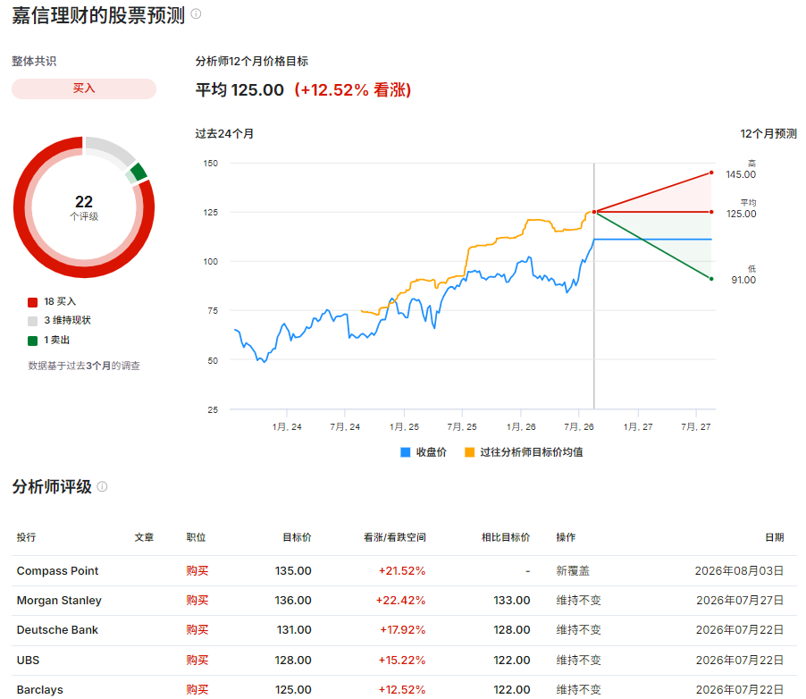The height and width of the screenshot is (699, 806).
Task: Click red square beside 18 买入 legend
Action: coord(32,302)
